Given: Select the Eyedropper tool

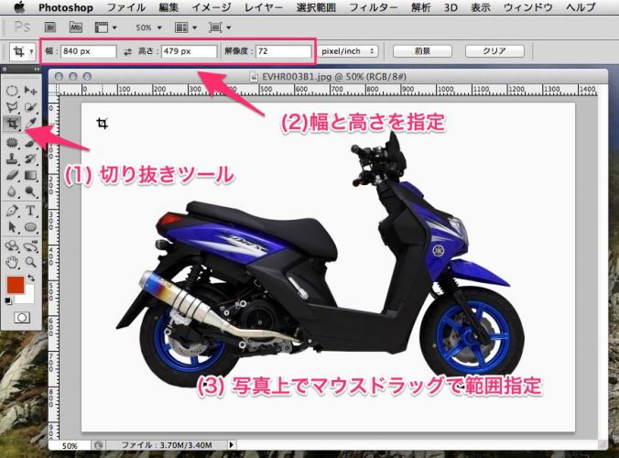Looking at the screenshot, I should point(30,124).
